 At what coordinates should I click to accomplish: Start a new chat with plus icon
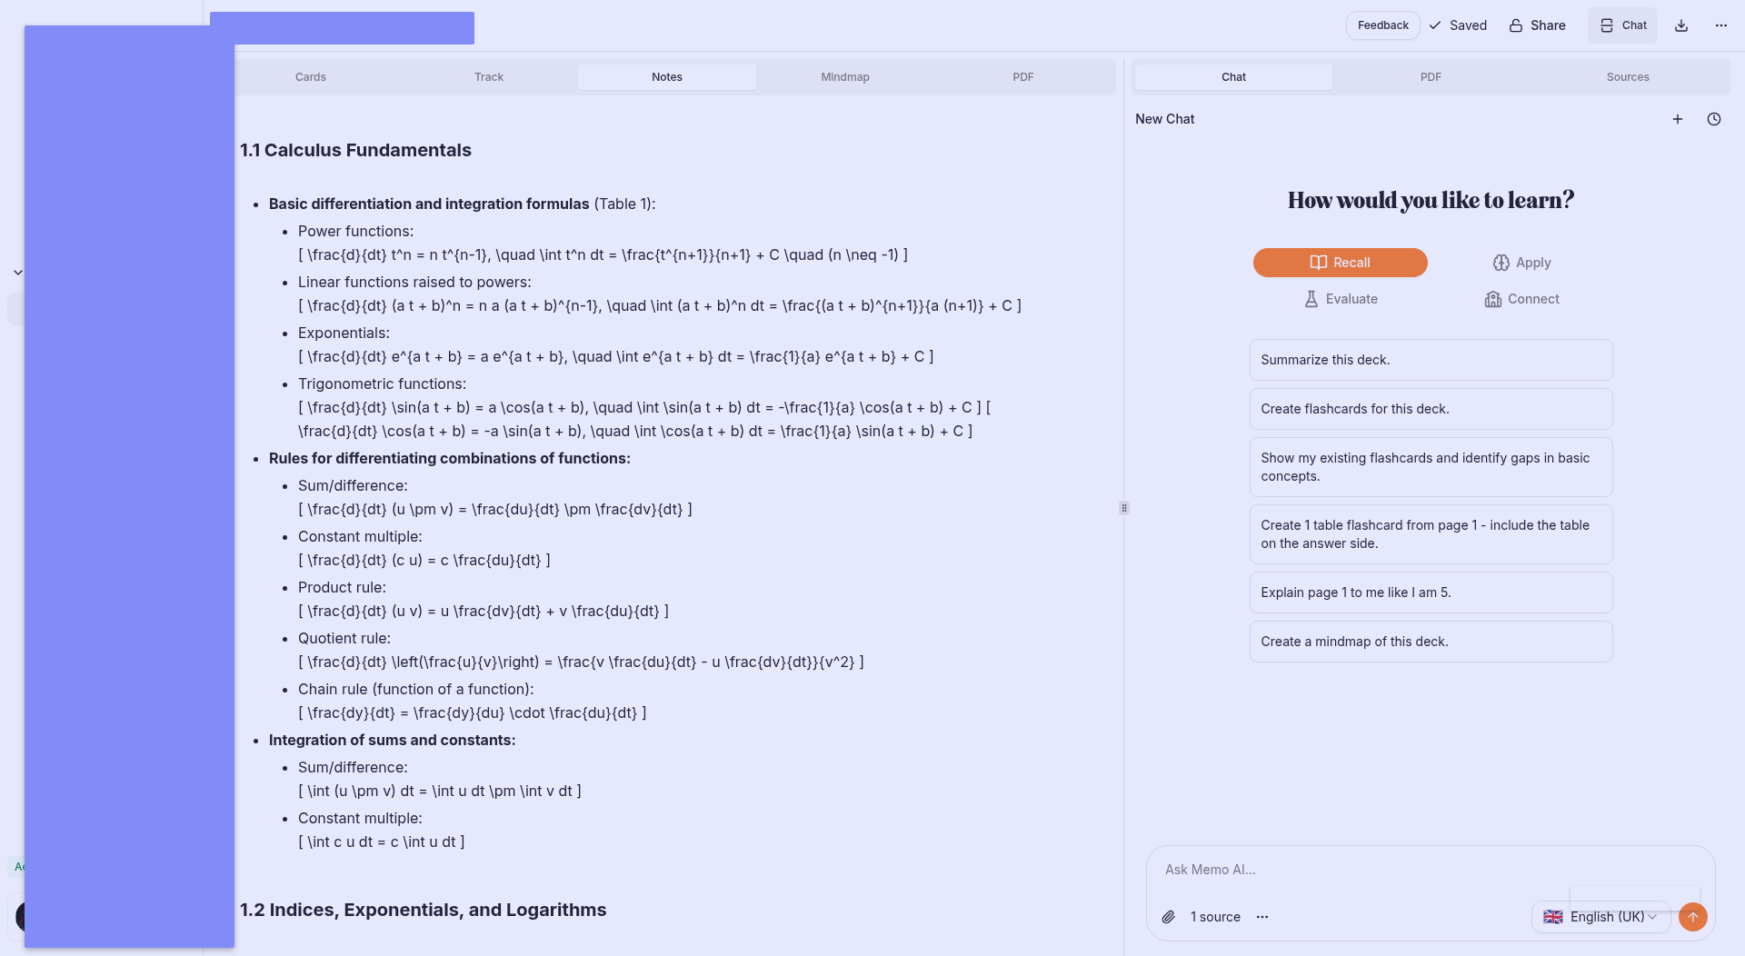coord(1678,119)
